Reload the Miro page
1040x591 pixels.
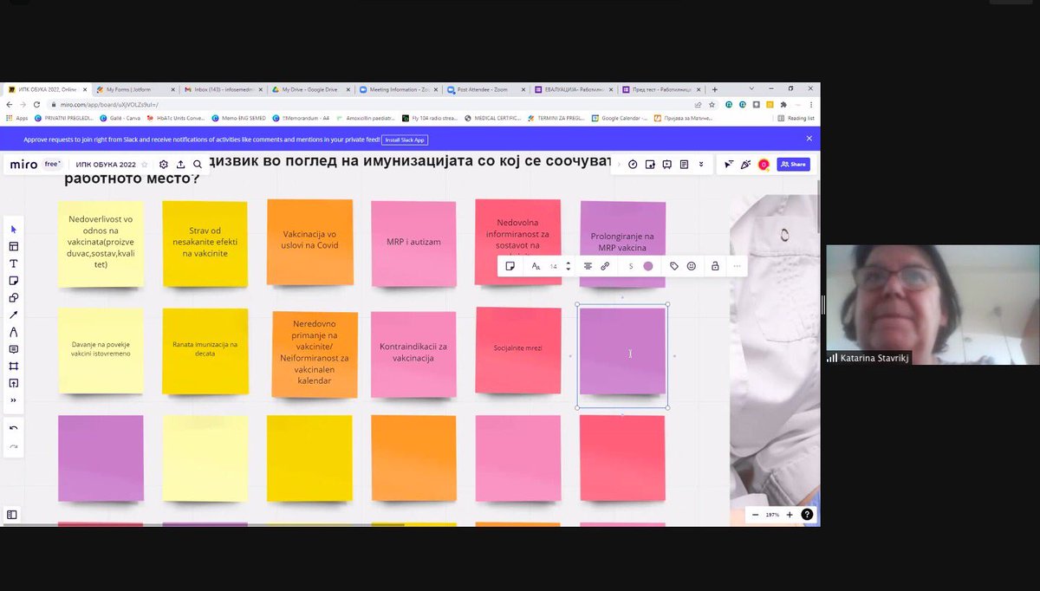[x=37, y=105]
